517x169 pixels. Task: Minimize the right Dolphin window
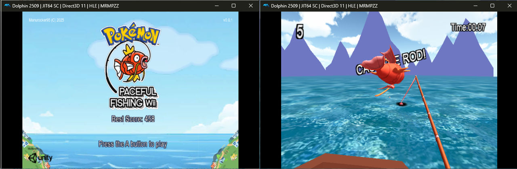(475, 6)
